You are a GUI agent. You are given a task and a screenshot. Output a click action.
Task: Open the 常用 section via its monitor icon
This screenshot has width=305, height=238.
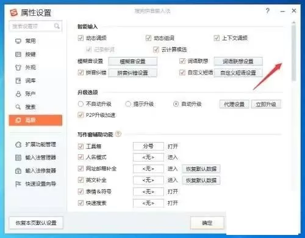[18, 41]
